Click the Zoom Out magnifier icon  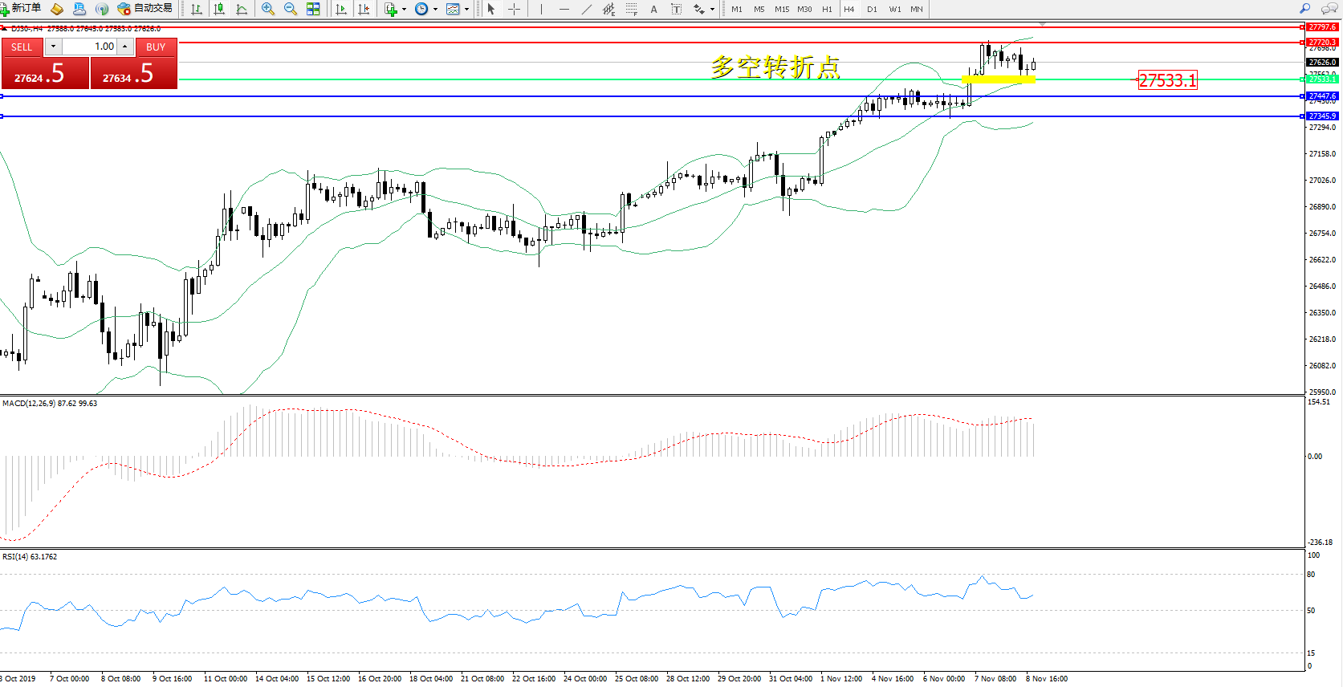(291, 9)
